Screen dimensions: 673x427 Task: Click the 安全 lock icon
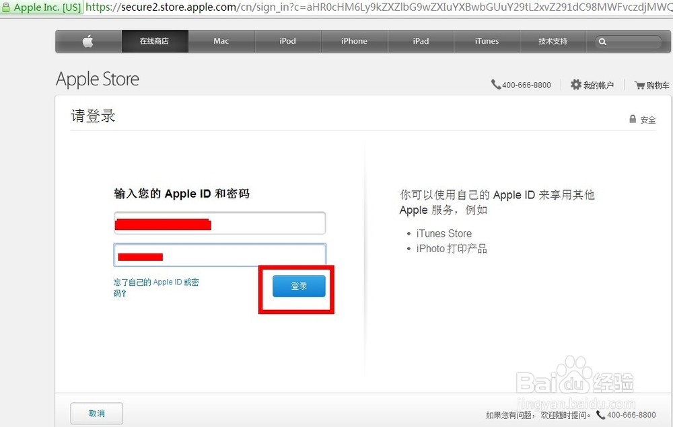click(631, 119)
